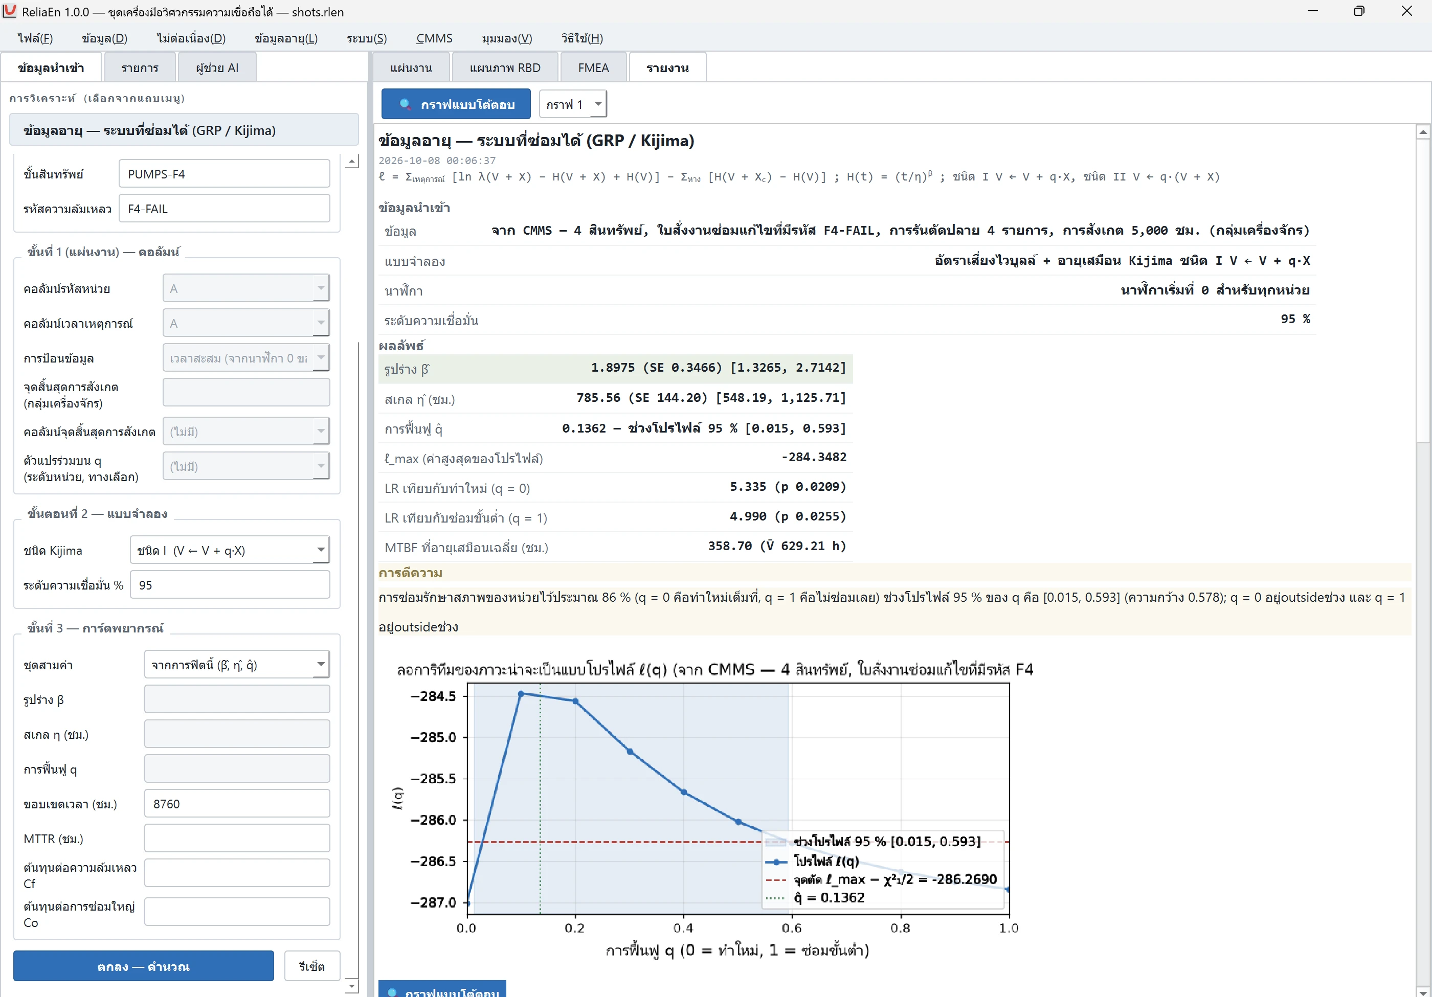Screen dimensions: 1432x997
Task: Open the ข้อมูลอายุ(L) menu
Action: pos(286,38)
